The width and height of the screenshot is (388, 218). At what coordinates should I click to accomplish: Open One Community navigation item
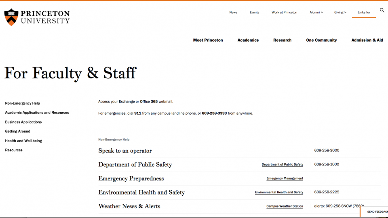tap(321, 40)
